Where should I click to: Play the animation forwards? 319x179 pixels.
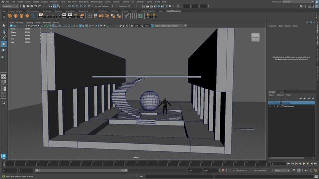304,164
